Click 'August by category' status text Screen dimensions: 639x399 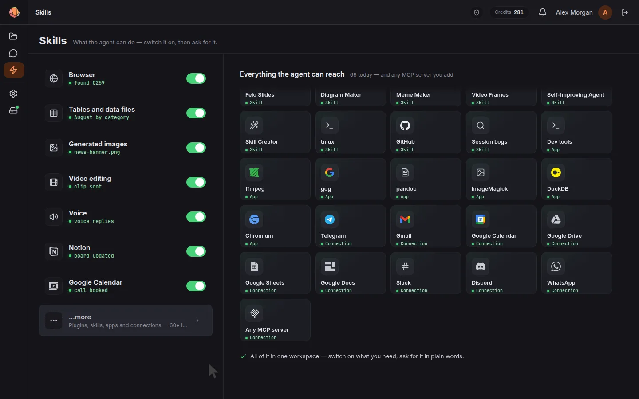point(102,117)
